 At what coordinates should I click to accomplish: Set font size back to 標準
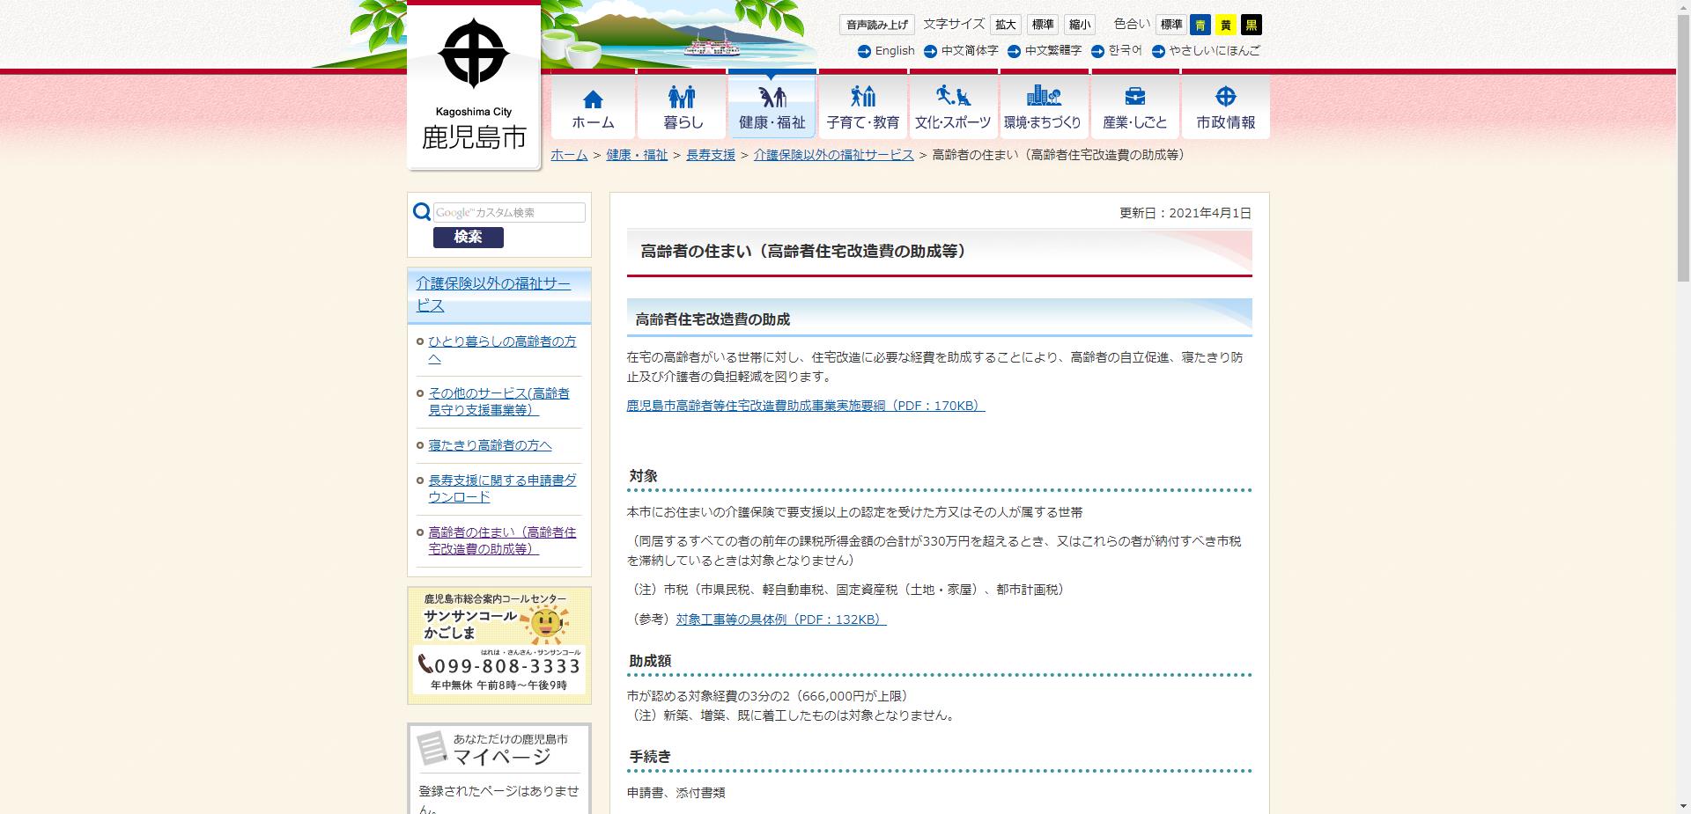[x=1043, y=24]
